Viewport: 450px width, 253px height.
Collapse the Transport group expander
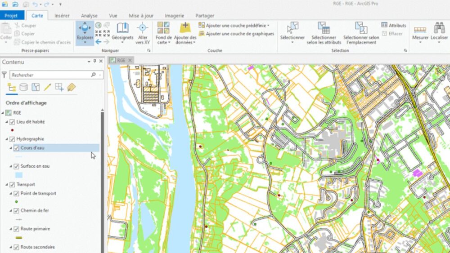coord(7,185)
